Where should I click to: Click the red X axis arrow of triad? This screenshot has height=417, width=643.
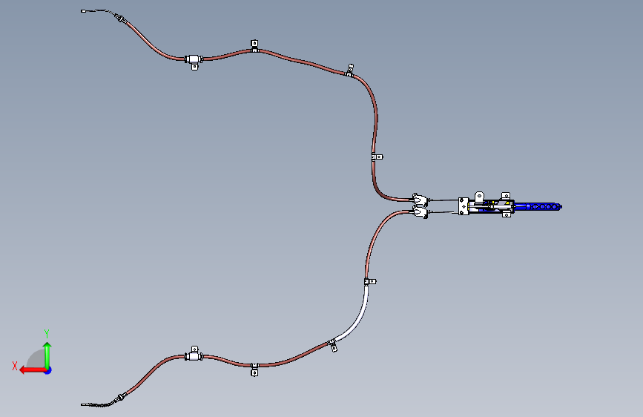32,370
